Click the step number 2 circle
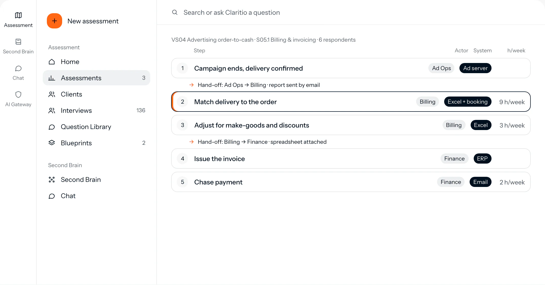The height and width of the screenshot is (285, 545). click(x=182, y=102)
